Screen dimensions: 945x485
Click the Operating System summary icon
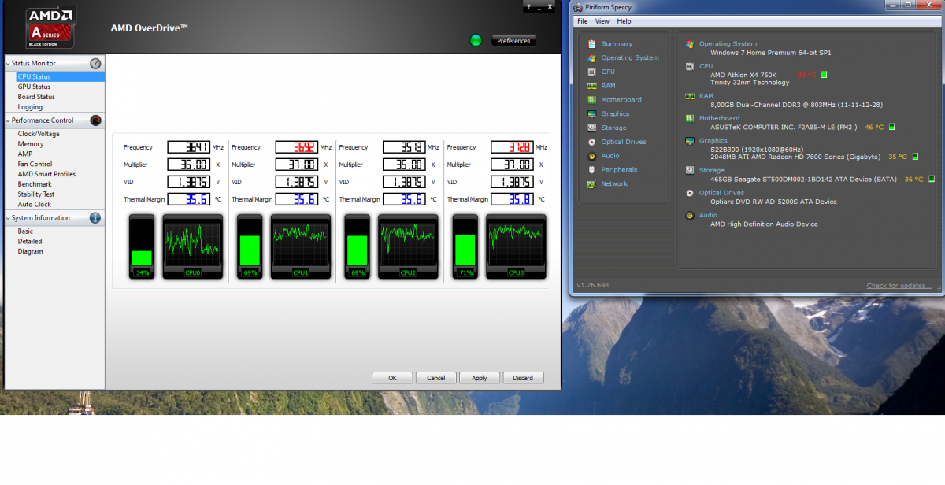coord(690,44)
